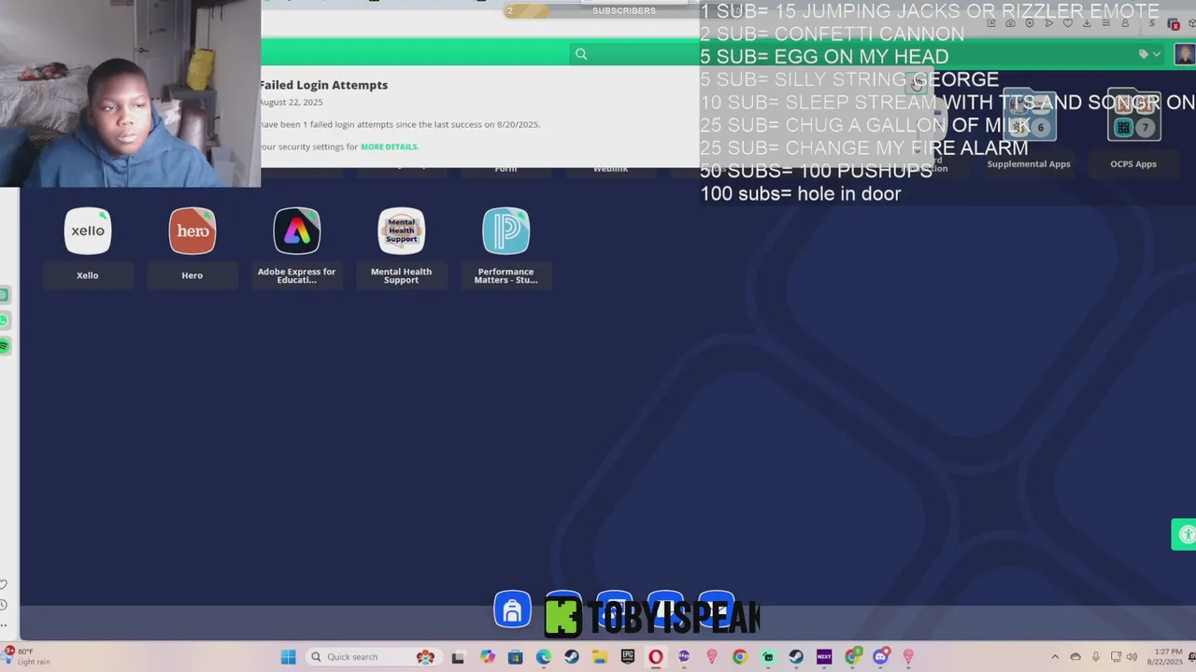Screen dimensions: 1196x672
Task: Click the NEXT app taskbar icon
Action: point(824,657)
